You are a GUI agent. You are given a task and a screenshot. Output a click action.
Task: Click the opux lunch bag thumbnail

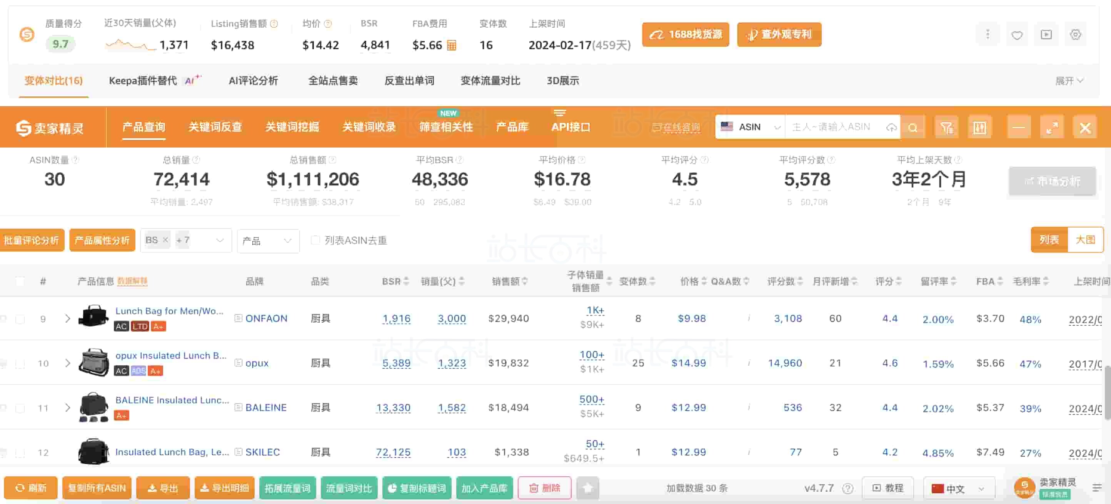pyautogui.click(x=93, y=362)
